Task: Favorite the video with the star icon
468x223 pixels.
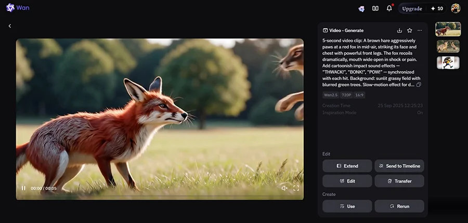Action: [410, 31]
